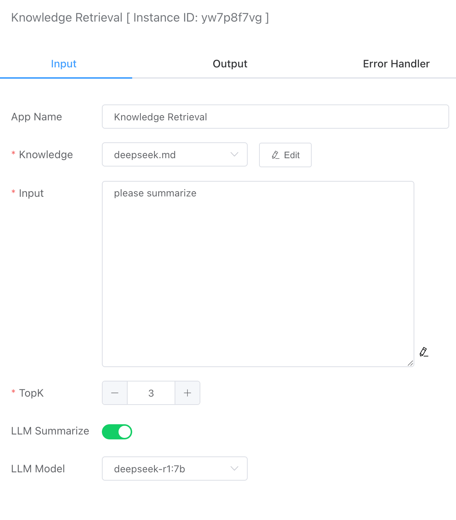The width and height of the screenshot is (456, 520).
Task: Decrease TopK with the minus button
Action: 115,393
